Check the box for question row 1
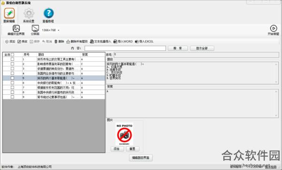The height and width of the screenshot is (170, 282). click(x=12, y=59)
